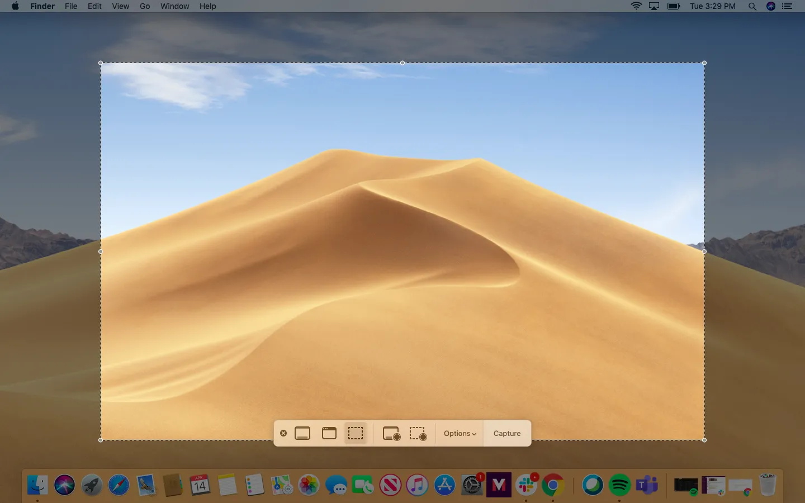Click the date and time display
The height and width of the screenshot is (503, 805).
point(712,6)
